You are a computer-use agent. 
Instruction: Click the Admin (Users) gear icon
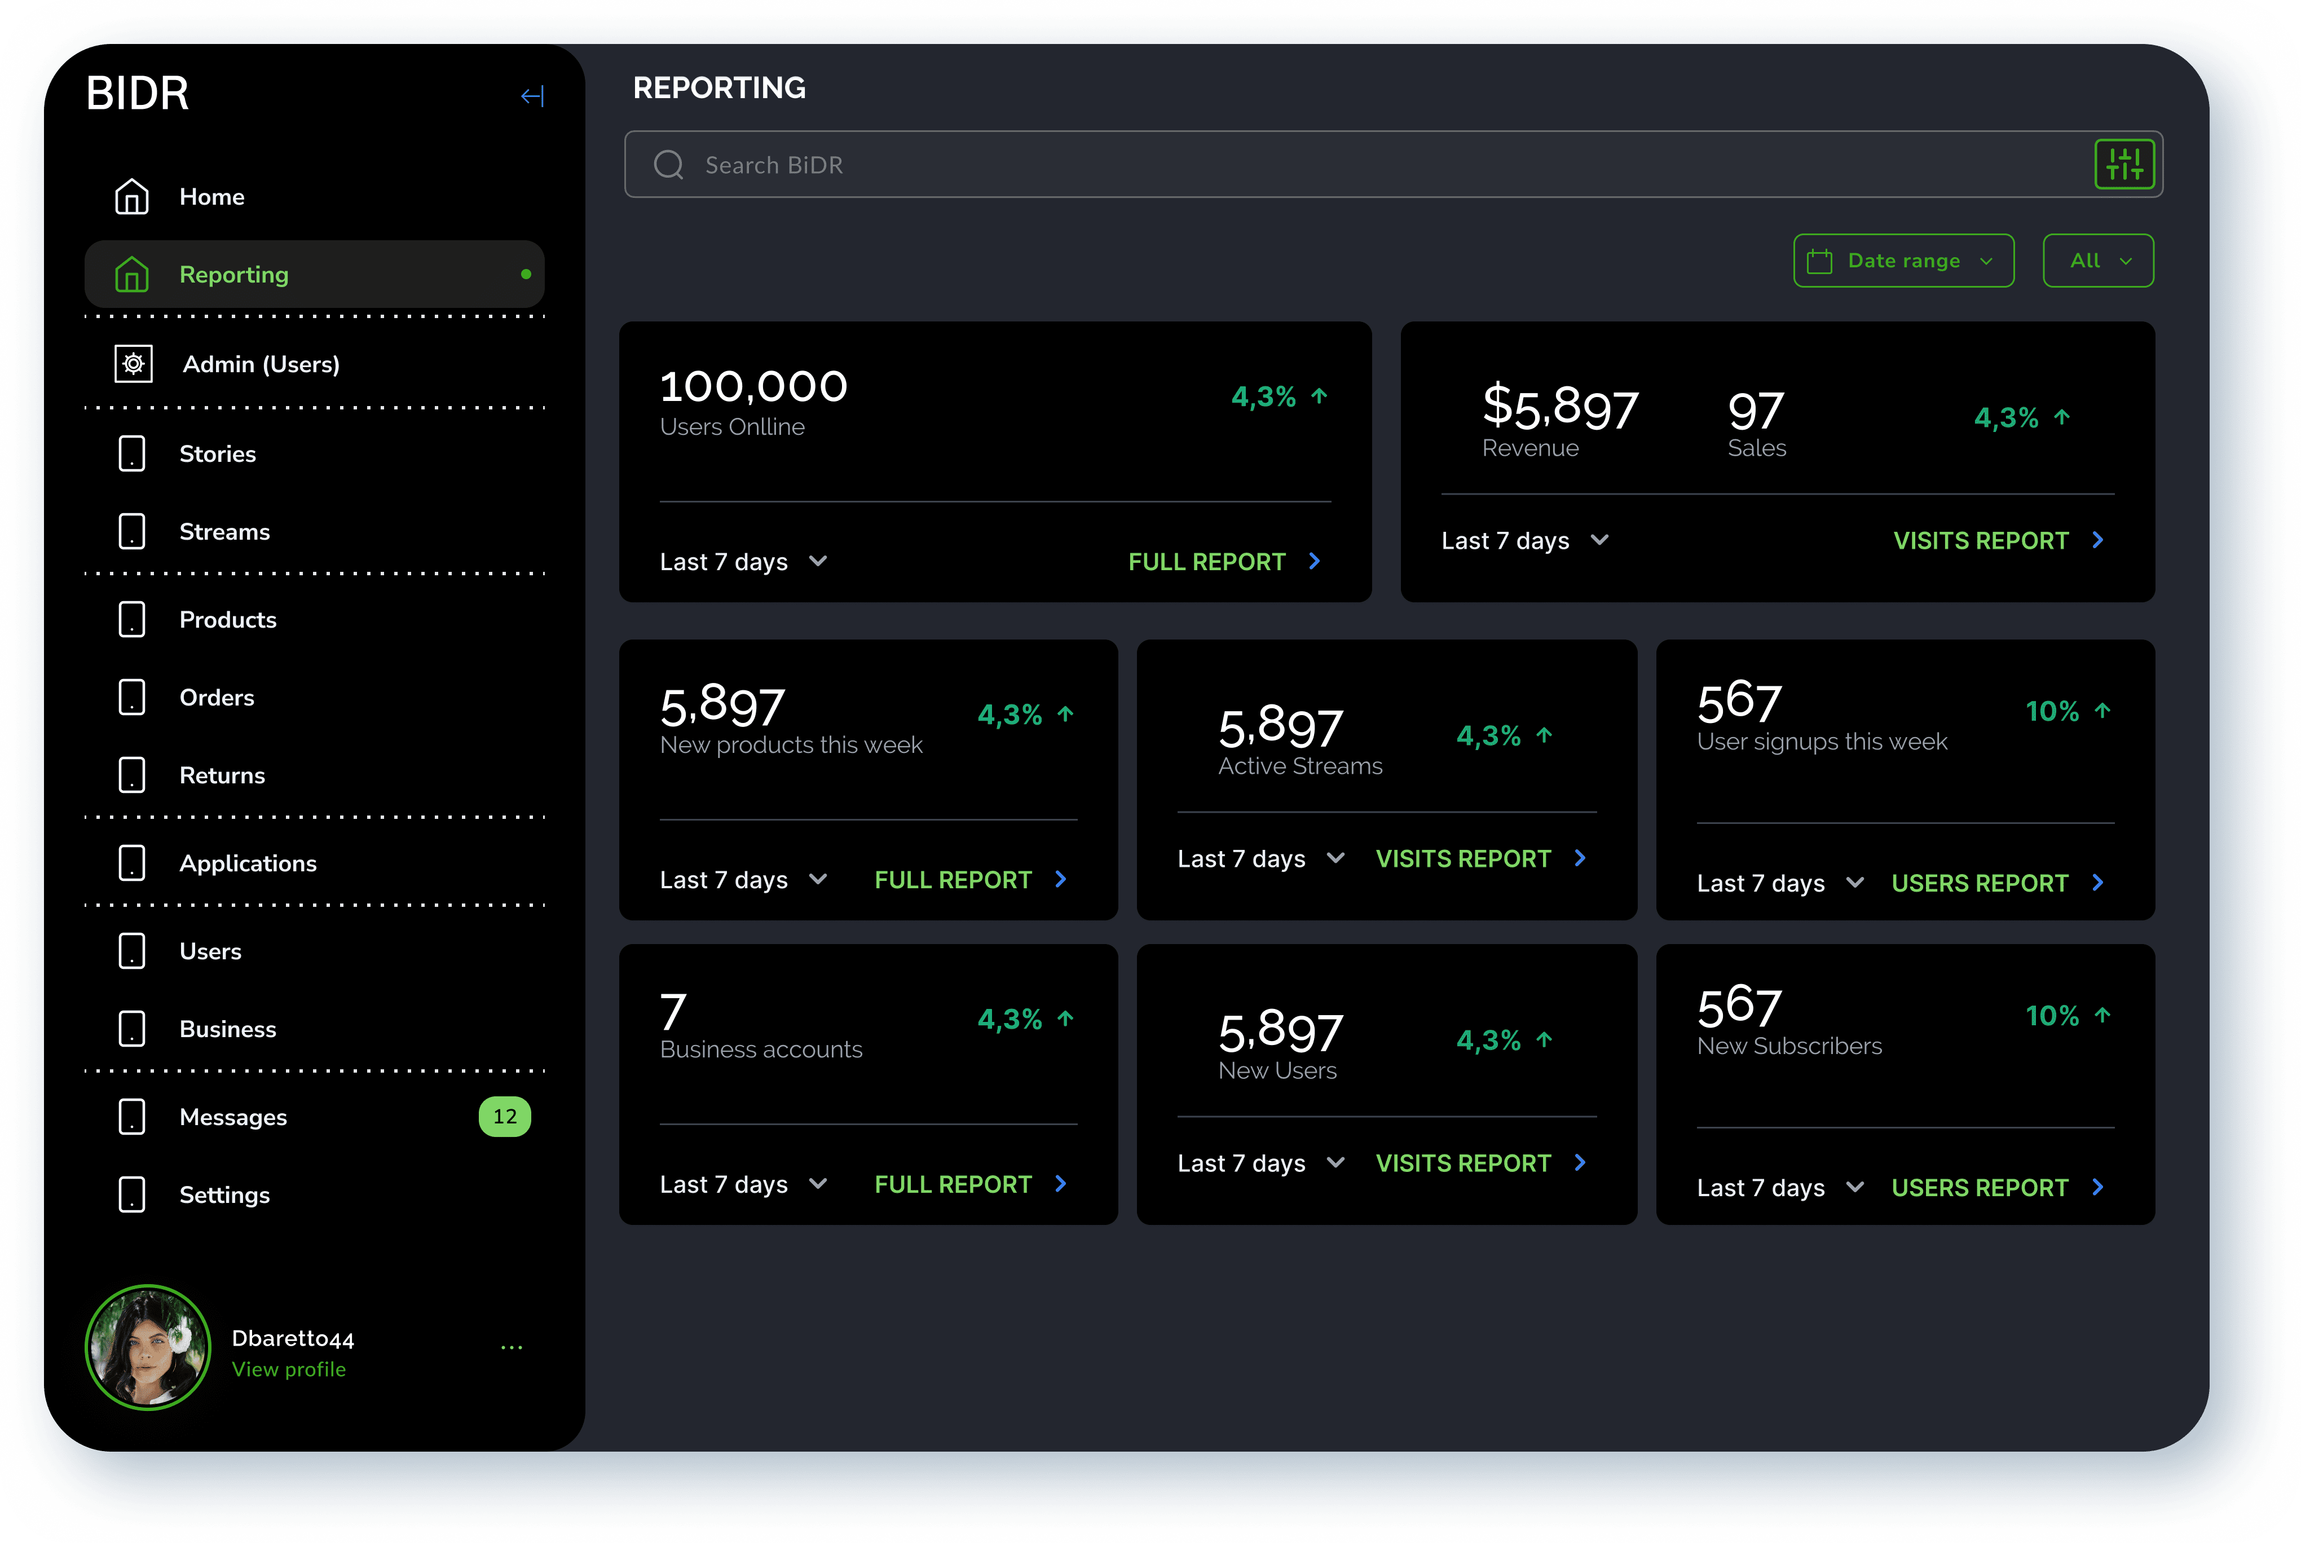pos(133,364)
